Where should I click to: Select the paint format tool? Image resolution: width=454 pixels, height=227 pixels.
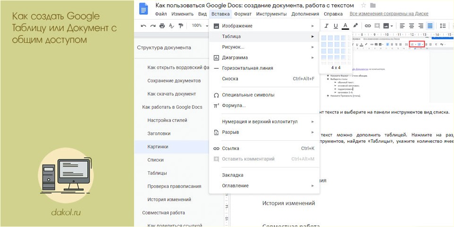tap(181, 26)
